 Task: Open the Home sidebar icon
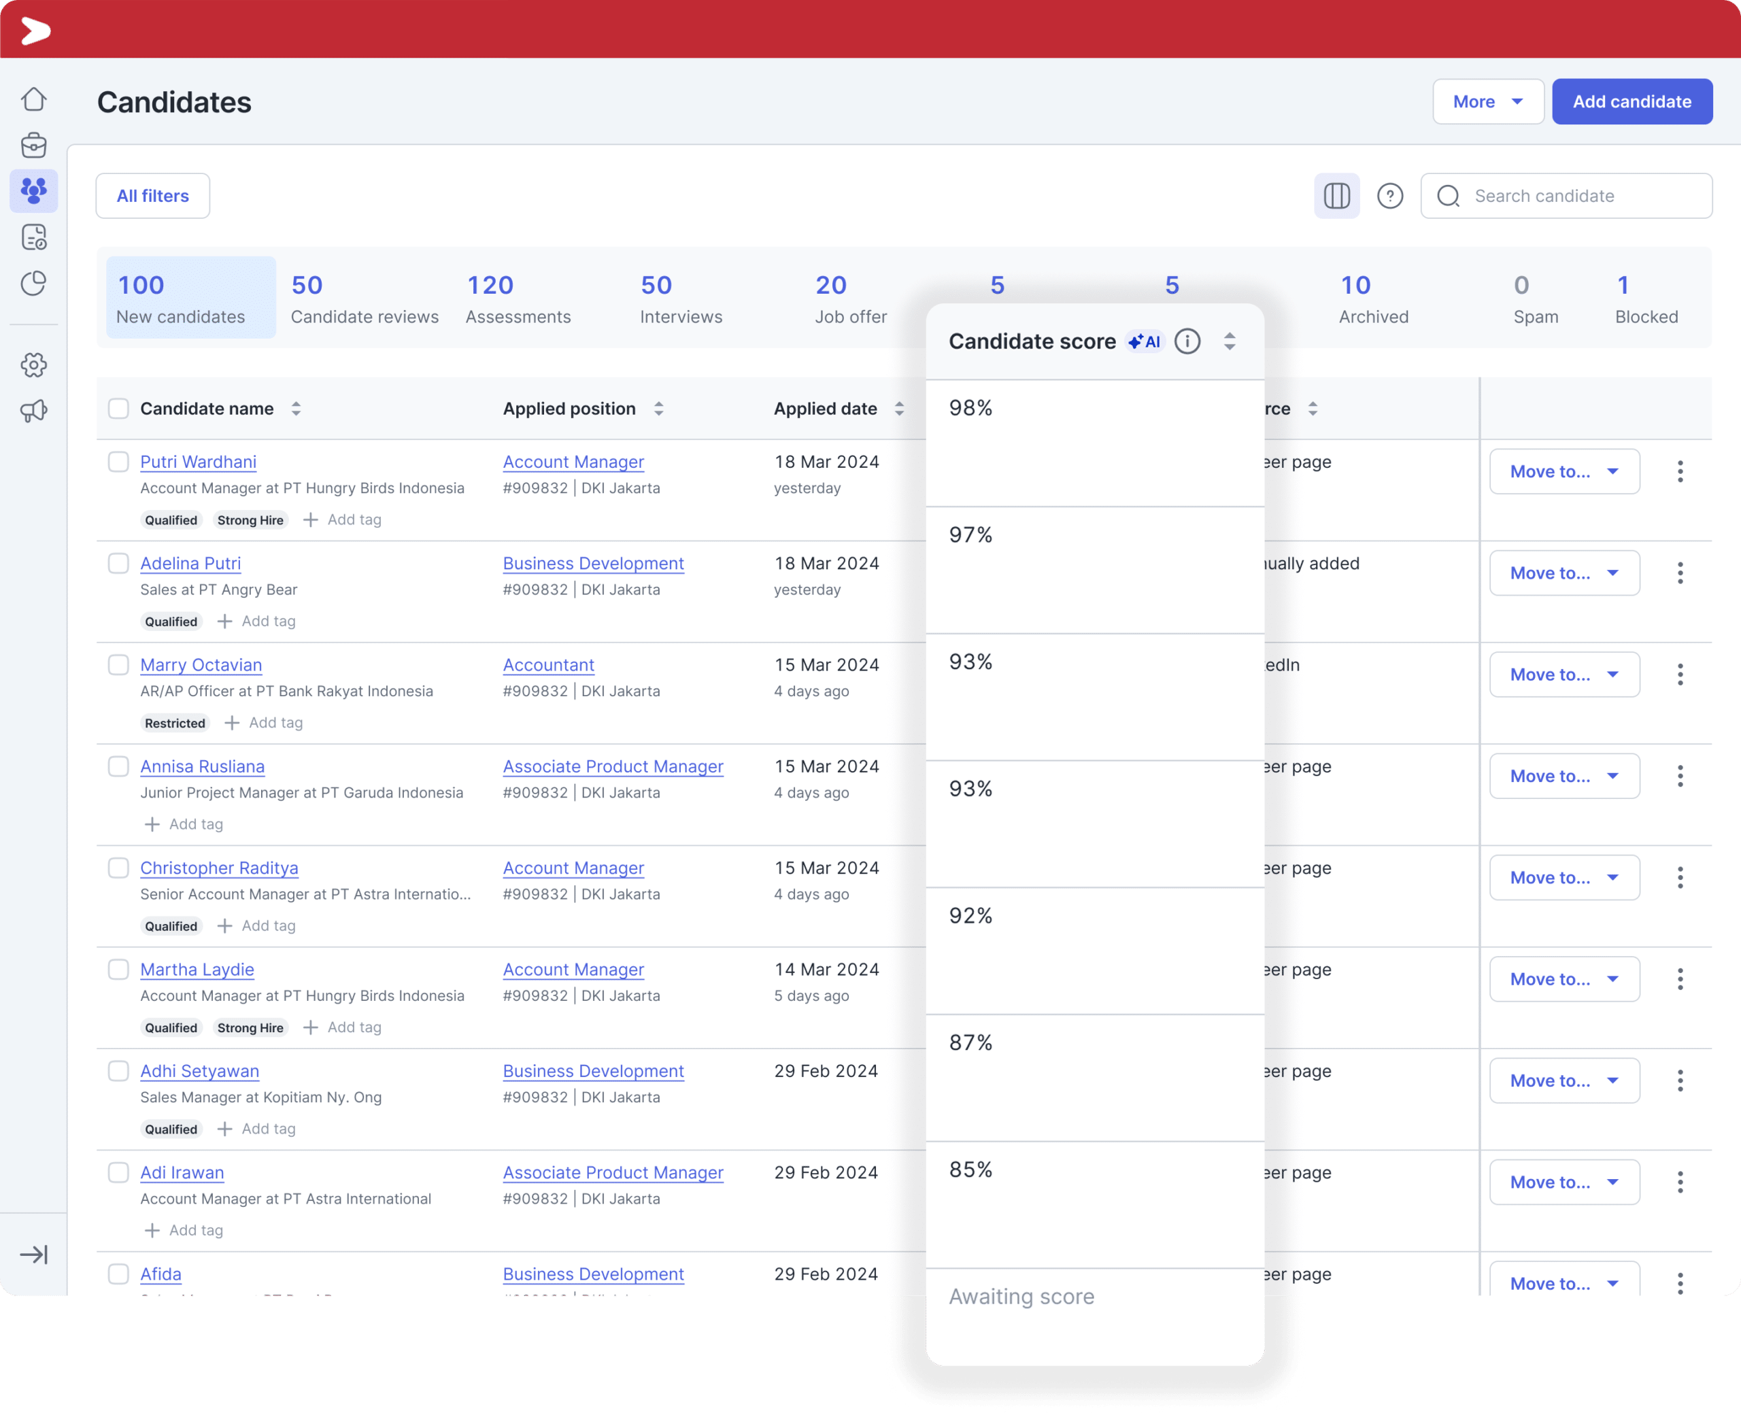(33, 99)
